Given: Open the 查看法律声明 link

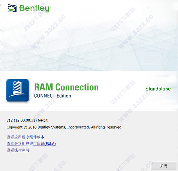Looking at the screenshot, I should (18, 150).
